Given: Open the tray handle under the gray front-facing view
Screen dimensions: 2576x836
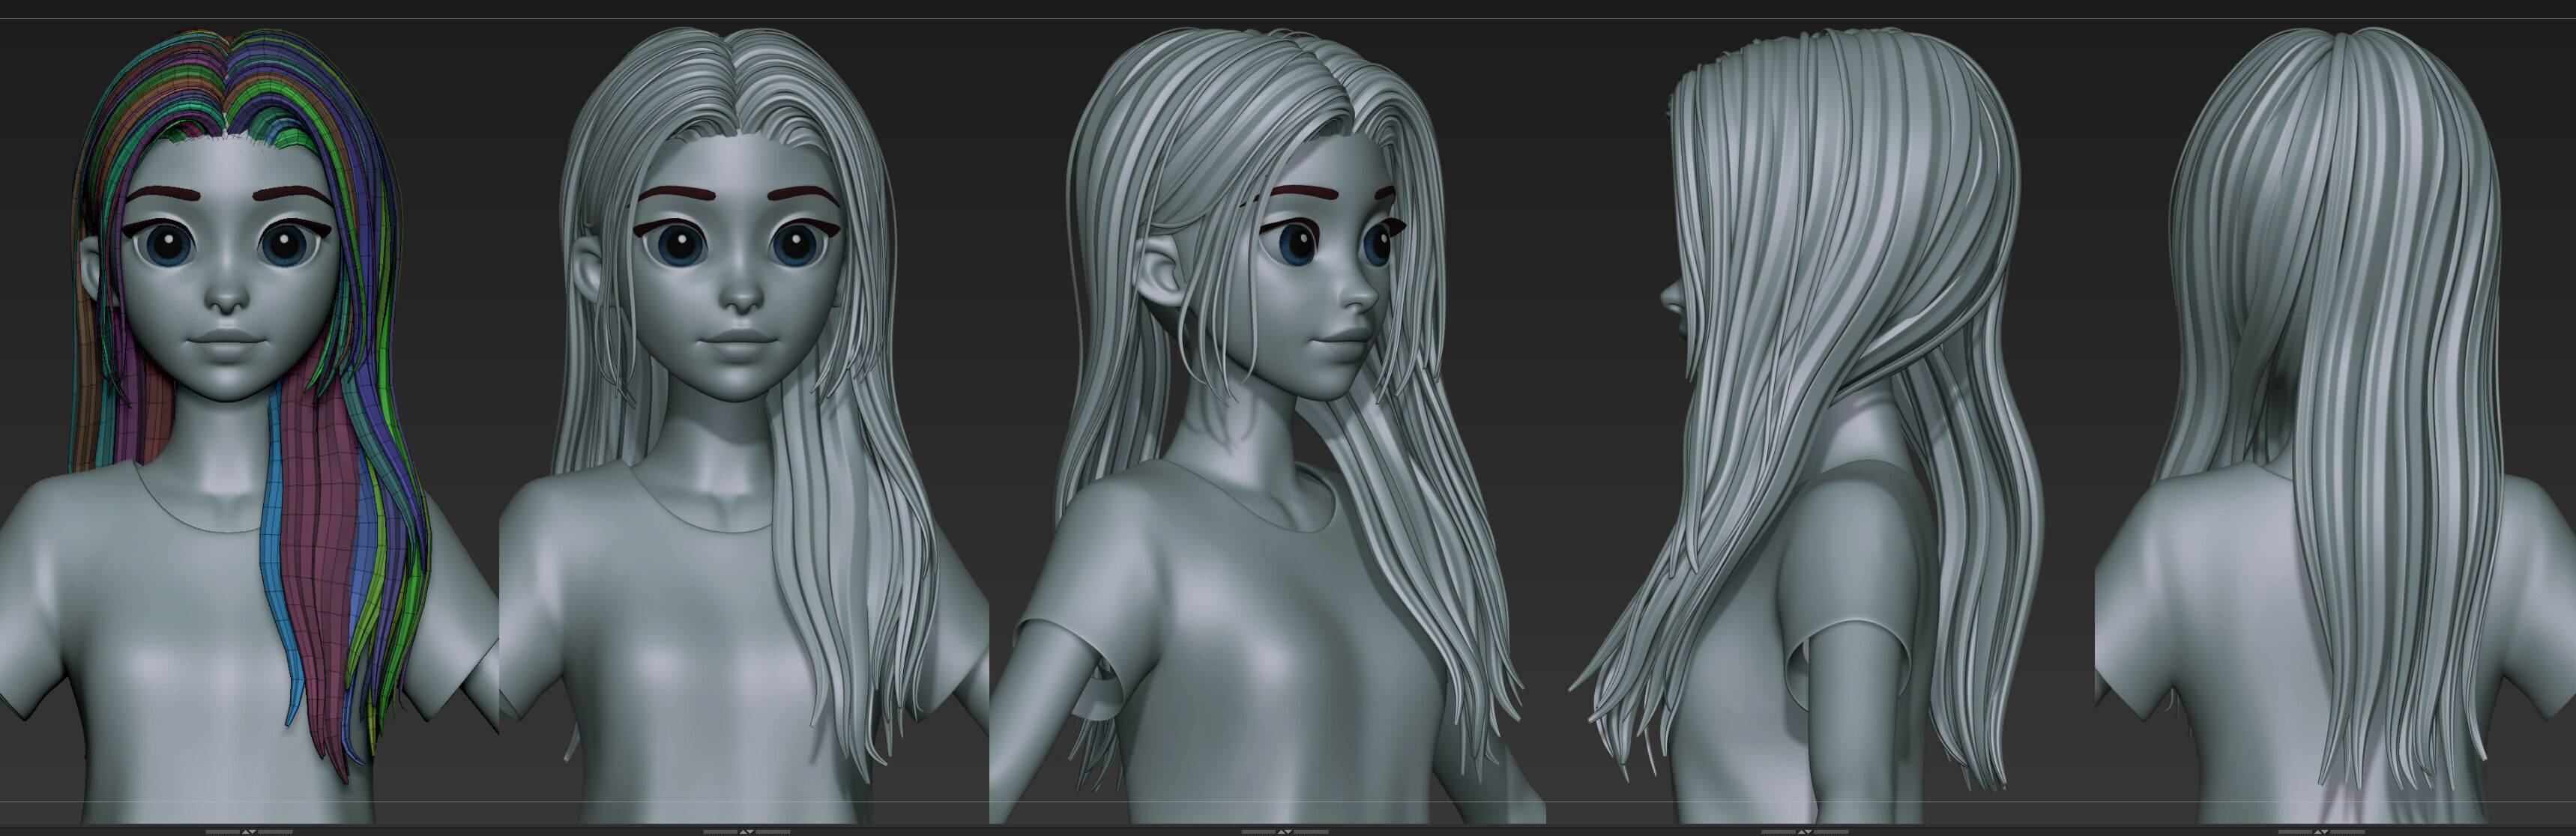Looking at the screenshot, I should (746, 831).
